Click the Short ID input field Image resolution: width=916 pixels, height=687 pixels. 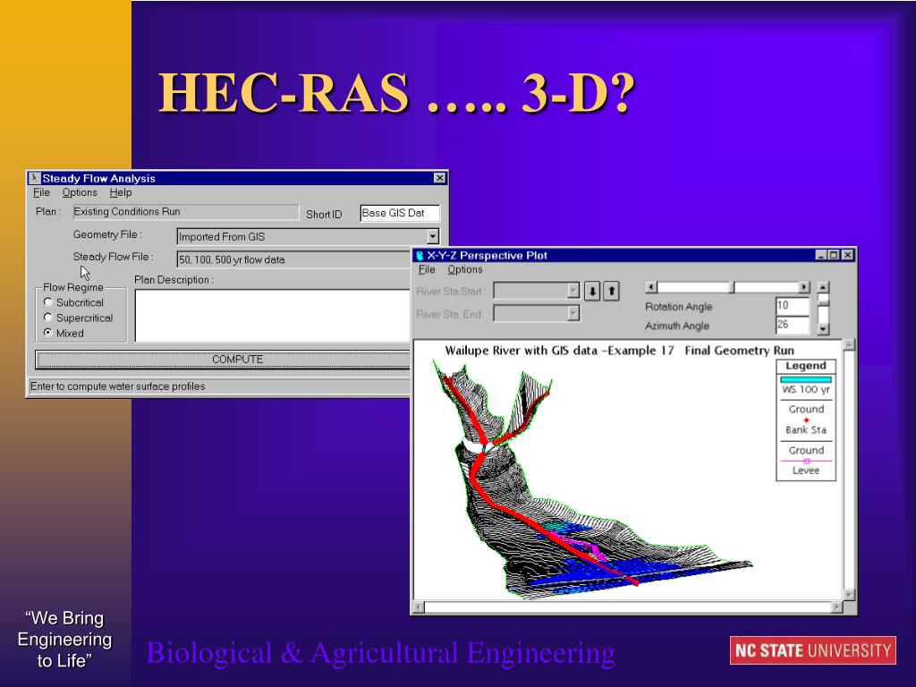click(x=400, y=213)
